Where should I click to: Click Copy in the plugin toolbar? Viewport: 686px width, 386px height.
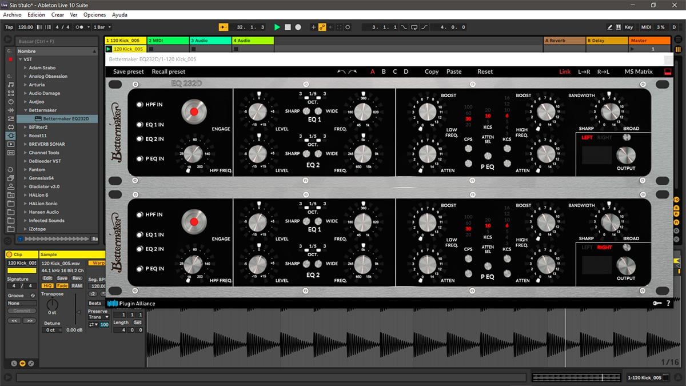point(432,71)
